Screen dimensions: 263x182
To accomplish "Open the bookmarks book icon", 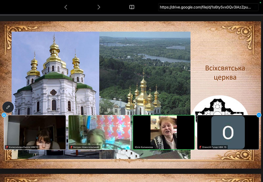I will [x=132, y=7].
